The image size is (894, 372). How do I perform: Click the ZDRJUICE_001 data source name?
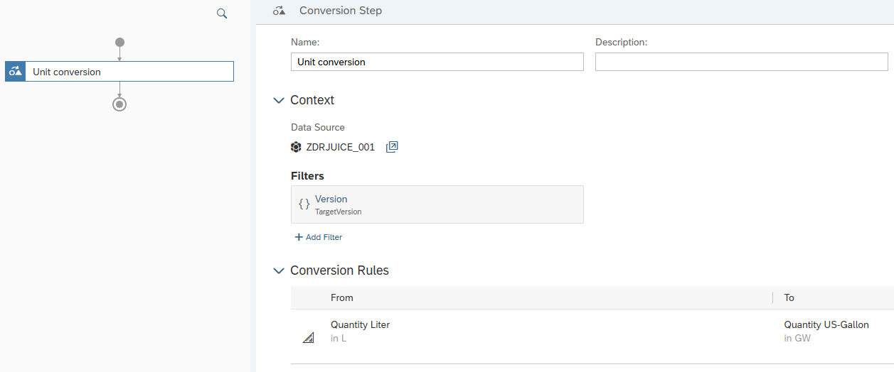[340, 147]
